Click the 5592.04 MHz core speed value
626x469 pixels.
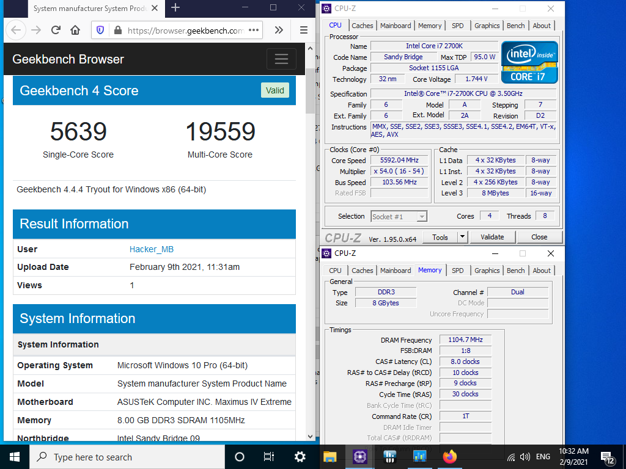tap(399, 161)
